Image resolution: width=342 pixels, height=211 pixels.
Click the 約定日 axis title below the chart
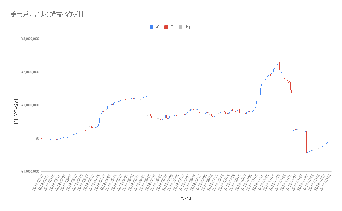tap(186, 198)
